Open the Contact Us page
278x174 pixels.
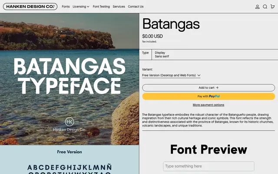tap(136, 7)
